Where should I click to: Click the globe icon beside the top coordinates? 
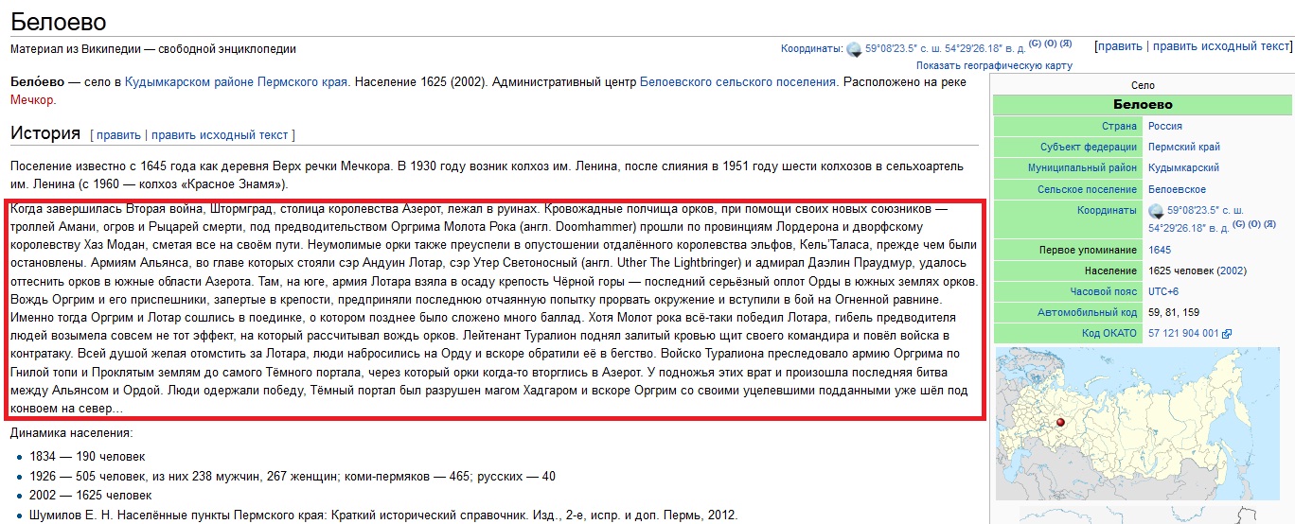854,49
